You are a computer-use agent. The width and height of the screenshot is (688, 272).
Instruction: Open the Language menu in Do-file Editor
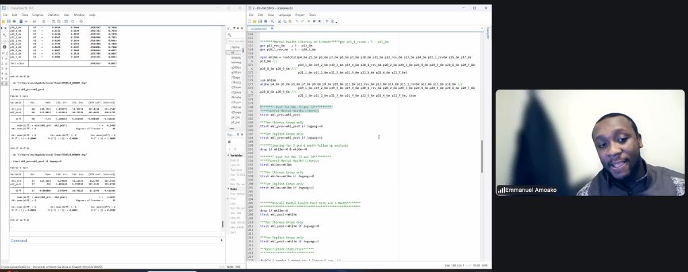tap(285, 15)
